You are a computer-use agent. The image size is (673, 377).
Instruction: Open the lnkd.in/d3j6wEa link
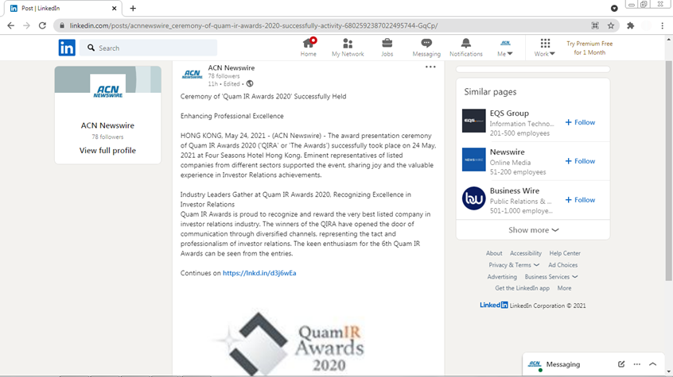coord(259,273)
